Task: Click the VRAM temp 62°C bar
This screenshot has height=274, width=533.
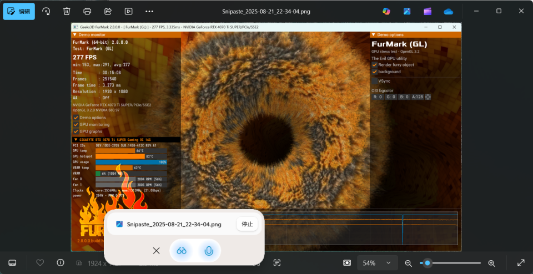Action: [x=131, y=168]
